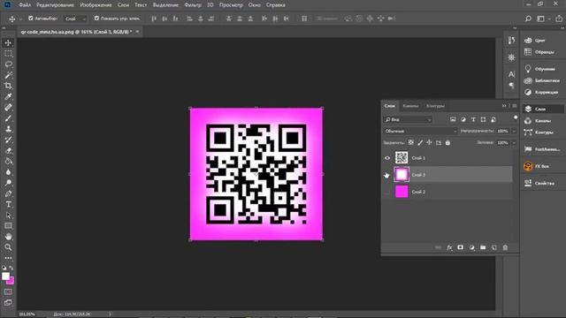The width and height of the screenshot is (566, 318).
Task: Toggle lock all padlock icon
Action: coord(447,143)
